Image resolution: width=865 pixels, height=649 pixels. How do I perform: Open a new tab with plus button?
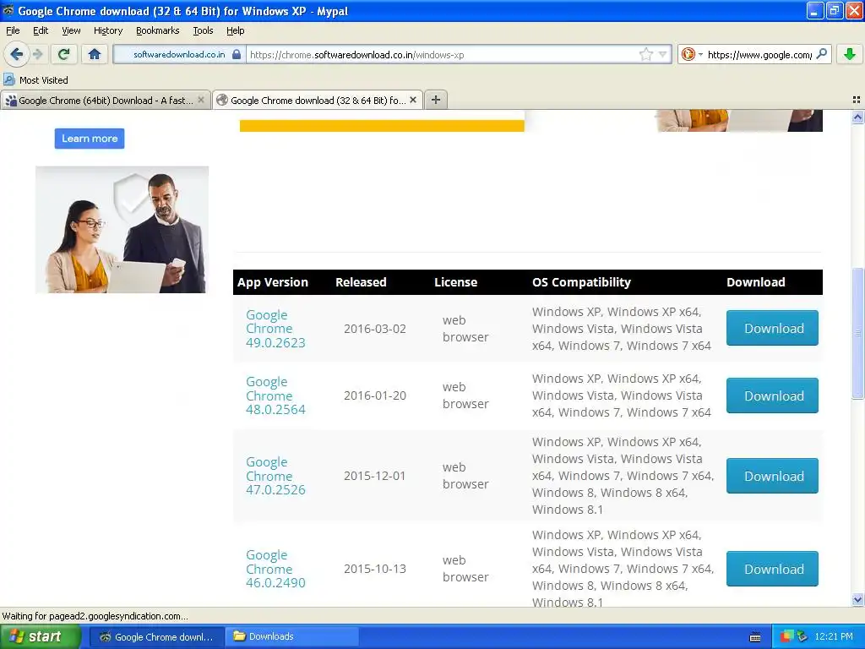tap(435, 100)
